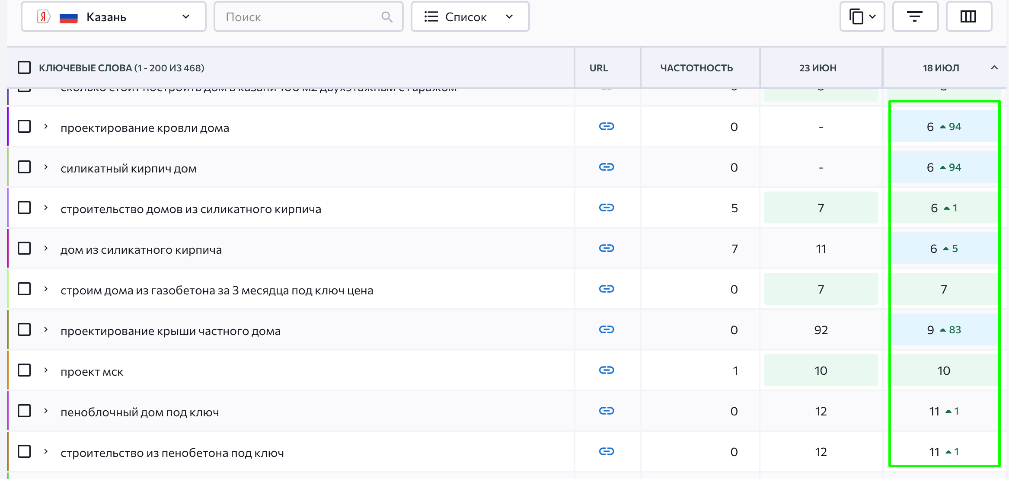
Task: Expand the дом из силикатного кирпича row
Action: click(x=46, y=248)
